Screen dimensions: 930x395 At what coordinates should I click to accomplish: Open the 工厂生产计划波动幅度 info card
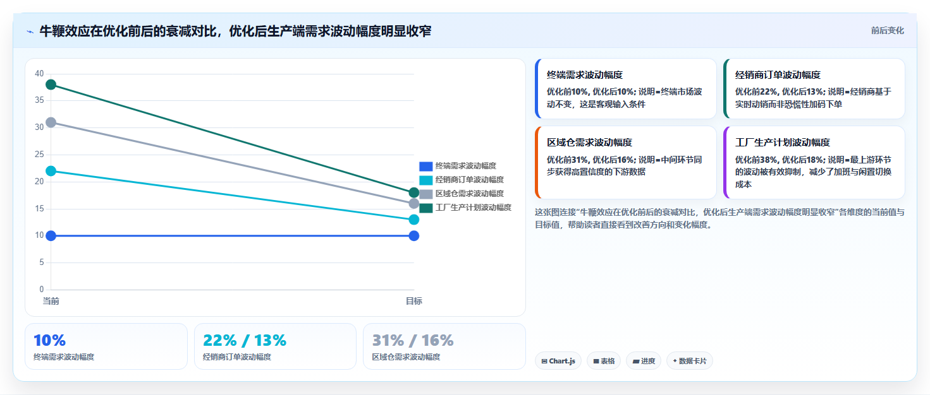coord(814,163)
